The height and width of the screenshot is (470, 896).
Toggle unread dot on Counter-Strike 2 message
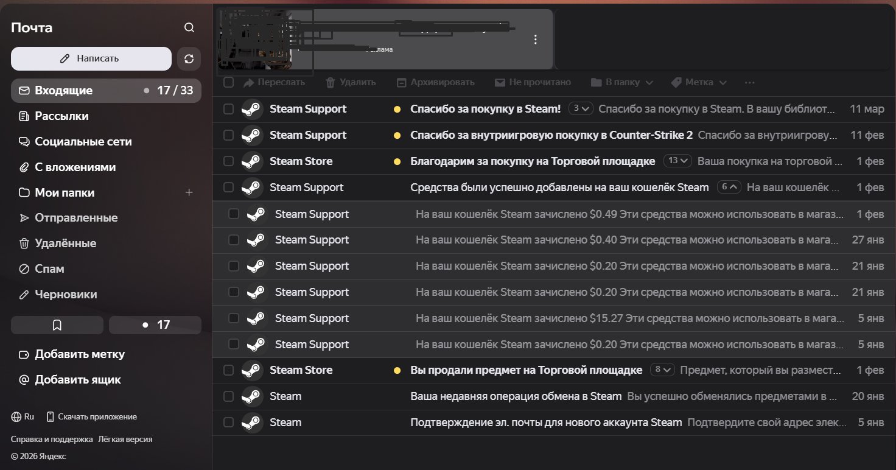click(397, 136)
